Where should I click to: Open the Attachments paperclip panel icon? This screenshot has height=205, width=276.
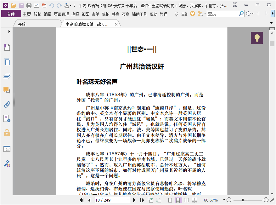coord(7,105)
